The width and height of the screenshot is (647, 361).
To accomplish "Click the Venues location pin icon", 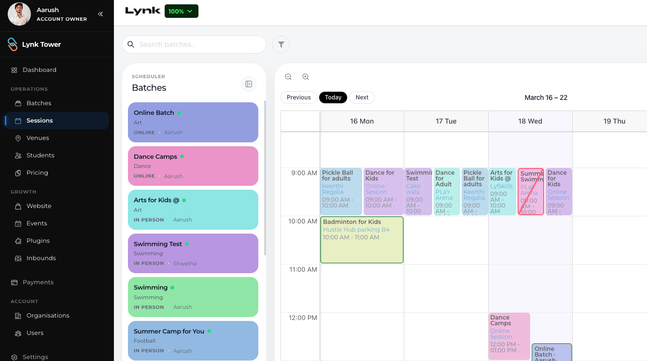I will 18,138.
